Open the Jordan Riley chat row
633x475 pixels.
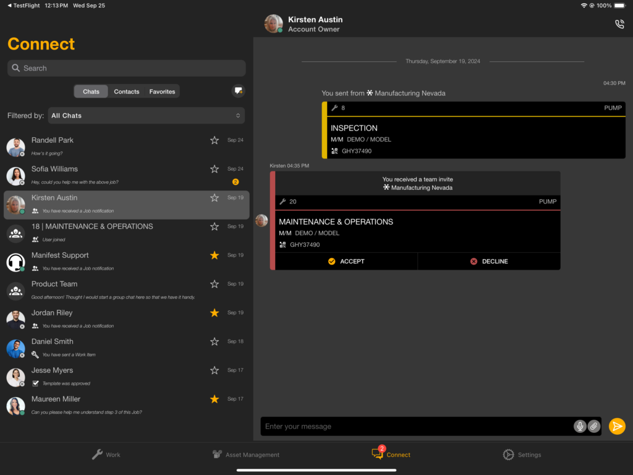point(126,319)
